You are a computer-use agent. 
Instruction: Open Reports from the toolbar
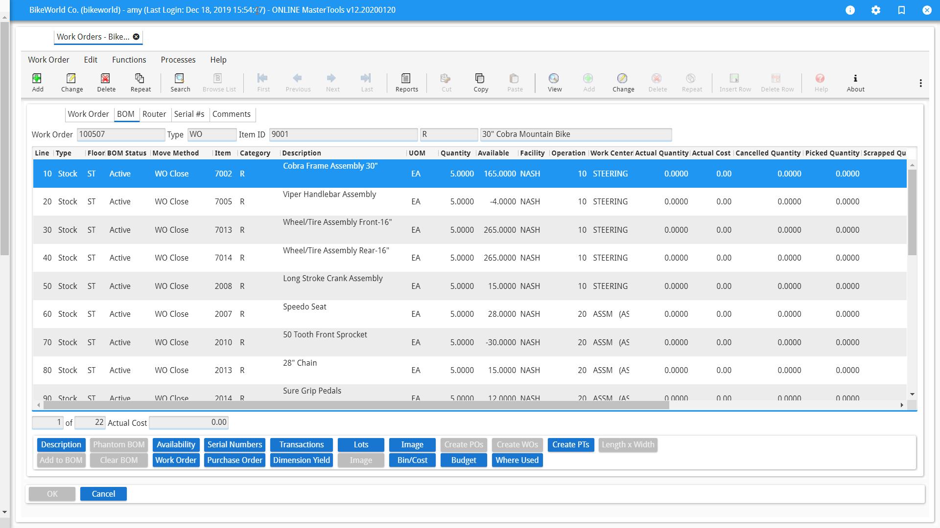click(406, 82)
